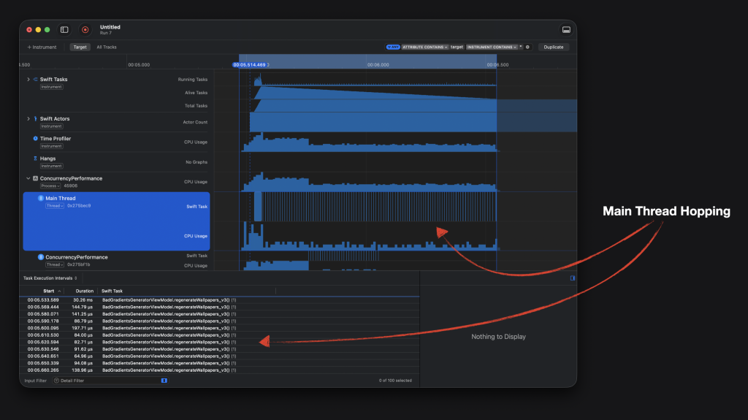Switch to the All Tracks tab

(x=107, y=47)
